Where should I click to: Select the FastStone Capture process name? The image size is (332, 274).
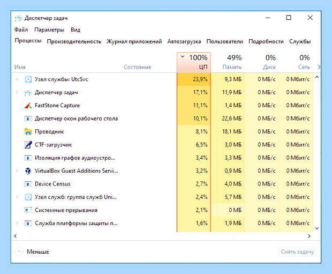click(x=57, y=106)
